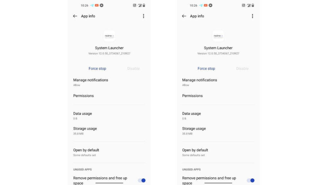Toggle Remove permissions switch on right screen
This screenshot has width=329, height=185.
(251, 181)
